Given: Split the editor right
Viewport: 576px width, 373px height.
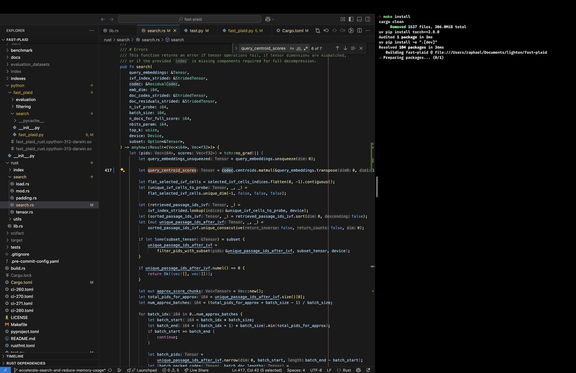Looking at the screenshot, I should coord(360,30).
